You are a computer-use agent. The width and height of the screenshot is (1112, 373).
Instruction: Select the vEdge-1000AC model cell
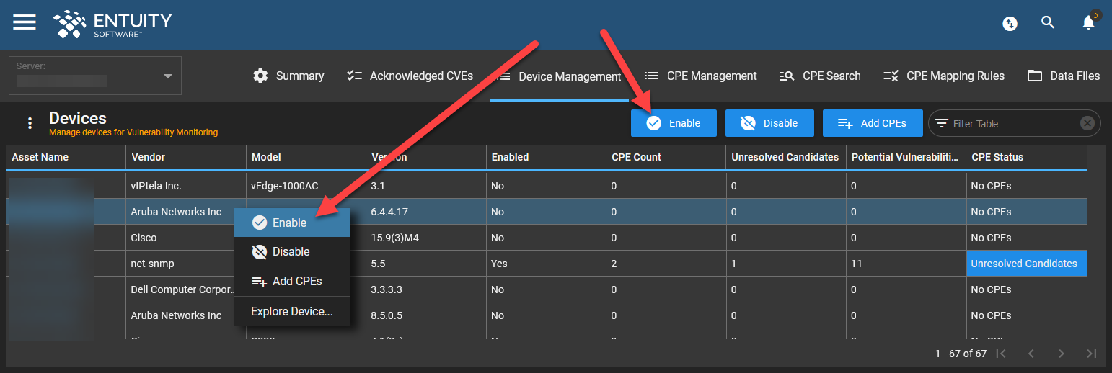pos(306,186)
